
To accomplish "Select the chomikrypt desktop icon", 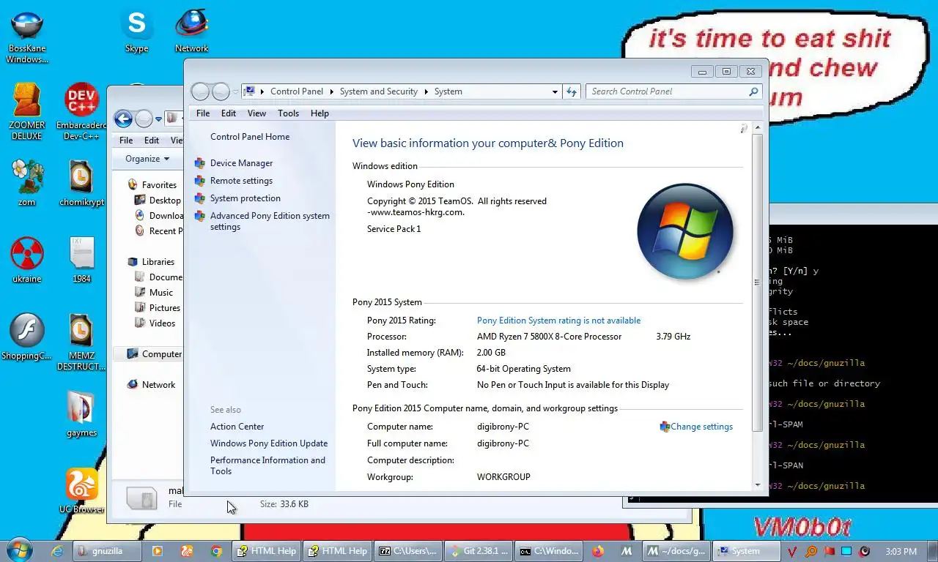I will coord(81,183).
